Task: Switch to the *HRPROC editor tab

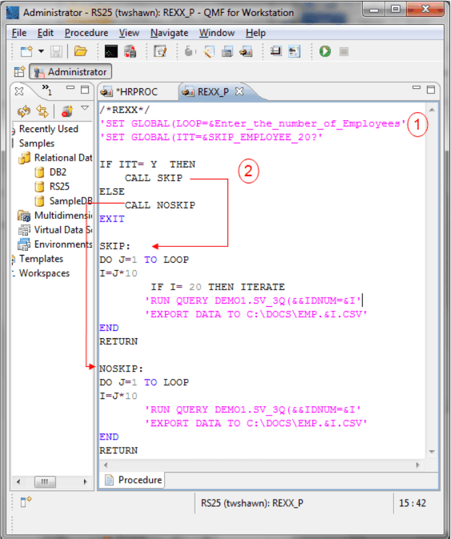Action: pyautogui.click(x=137, y=92)
